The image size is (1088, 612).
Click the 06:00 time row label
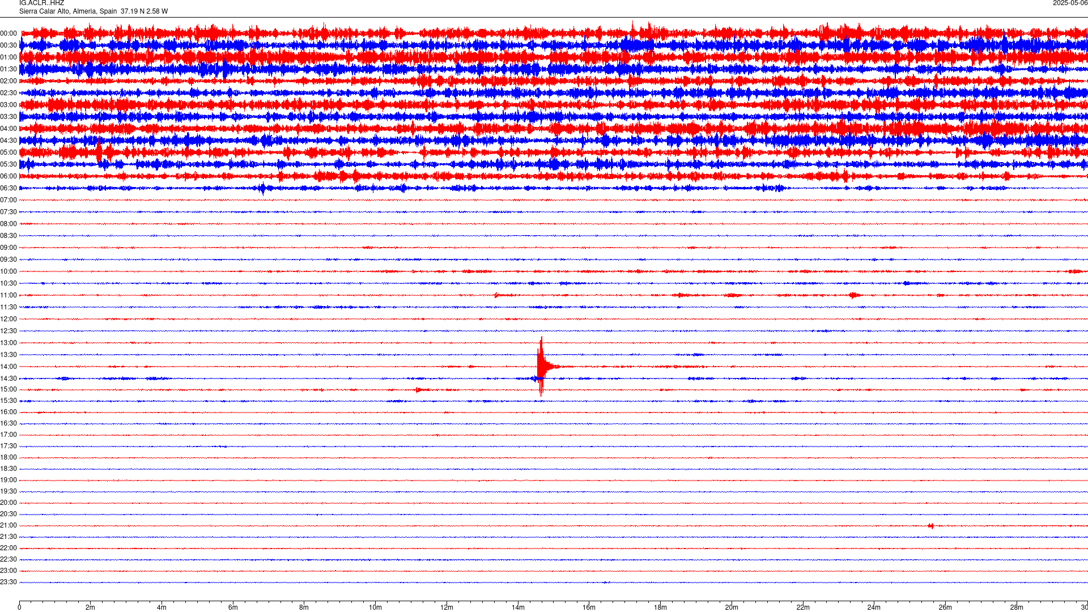[8, 177]
